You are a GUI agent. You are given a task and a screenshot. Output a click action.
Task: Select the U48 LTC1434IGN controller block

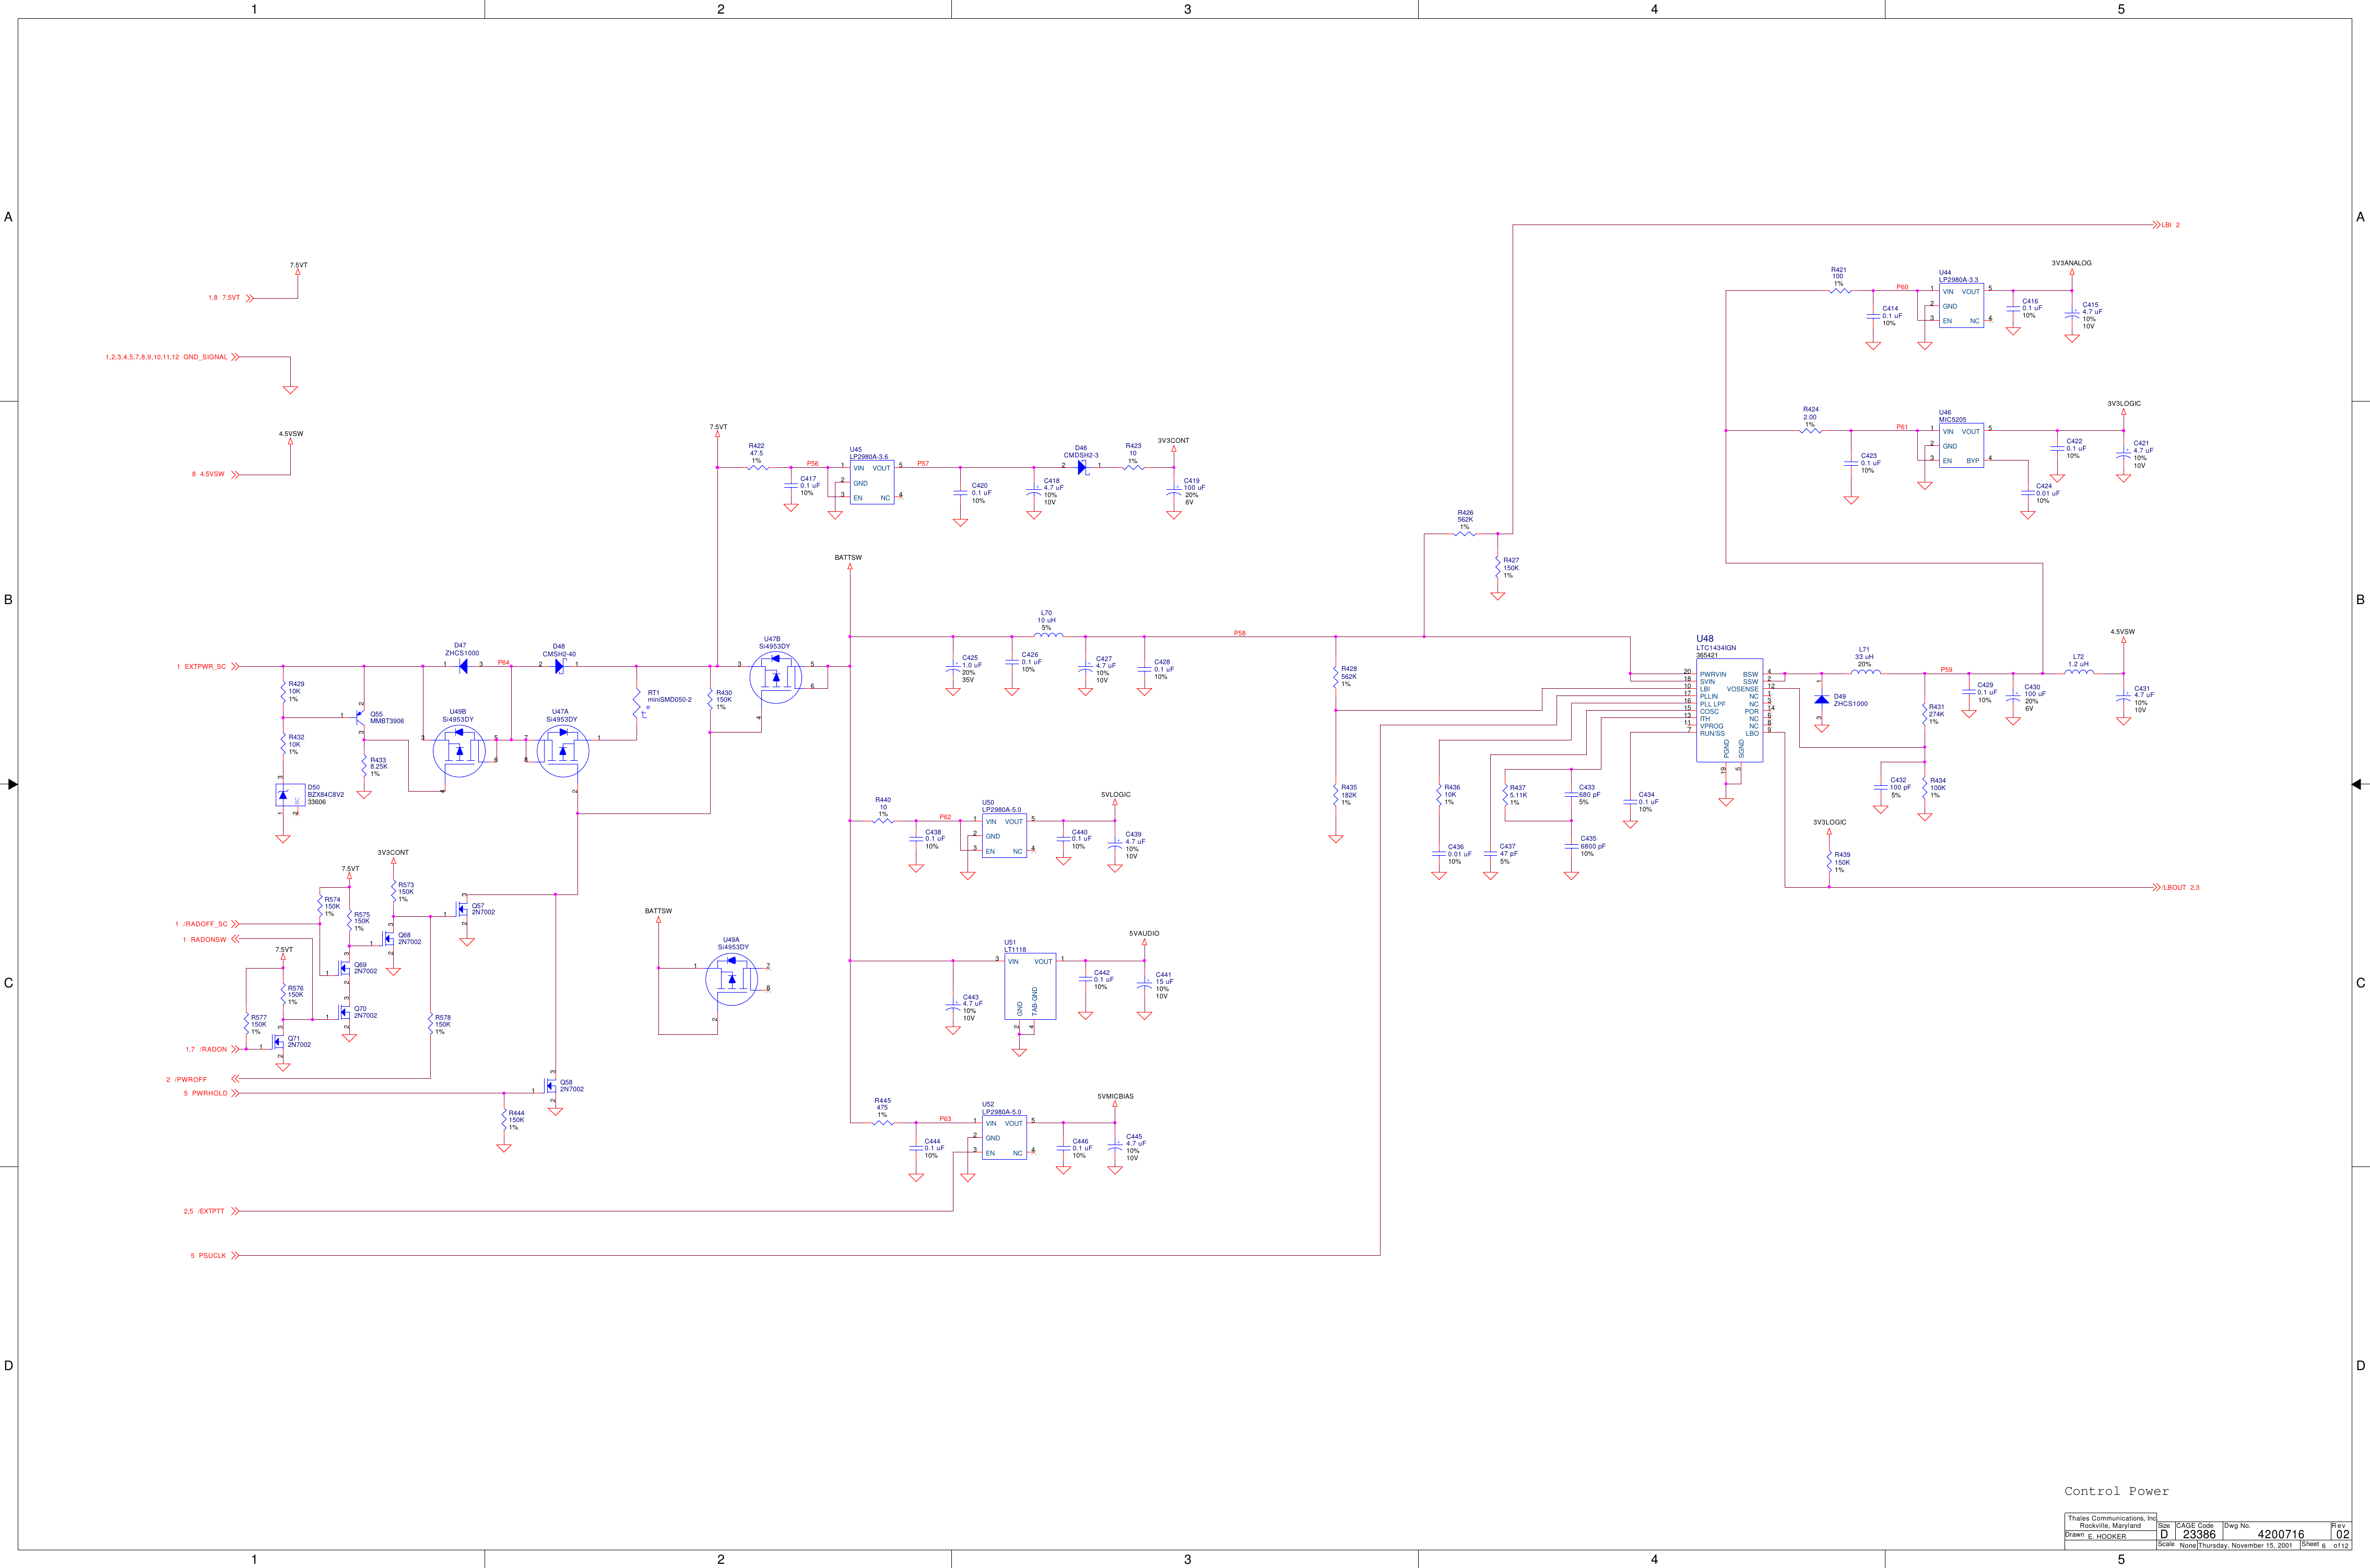pyautogui.click(x=1729, y=710)
